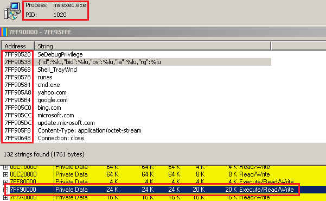The height and width of the screenshot is (201, 326).
Task: Select the Content-Type: application/octet-stream string
Action: [90, 130]
